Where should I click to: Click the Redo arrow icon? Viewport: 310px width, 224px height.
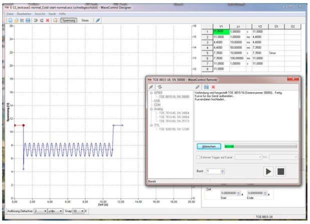[x=42, y=20]
